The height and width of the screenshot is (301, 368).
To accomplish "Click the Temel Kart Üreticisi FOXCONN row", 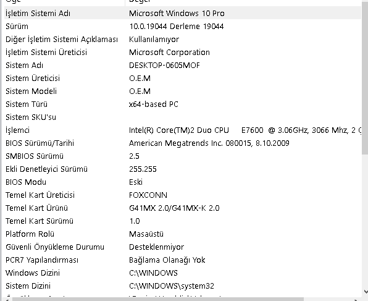I will coord(183,195).
